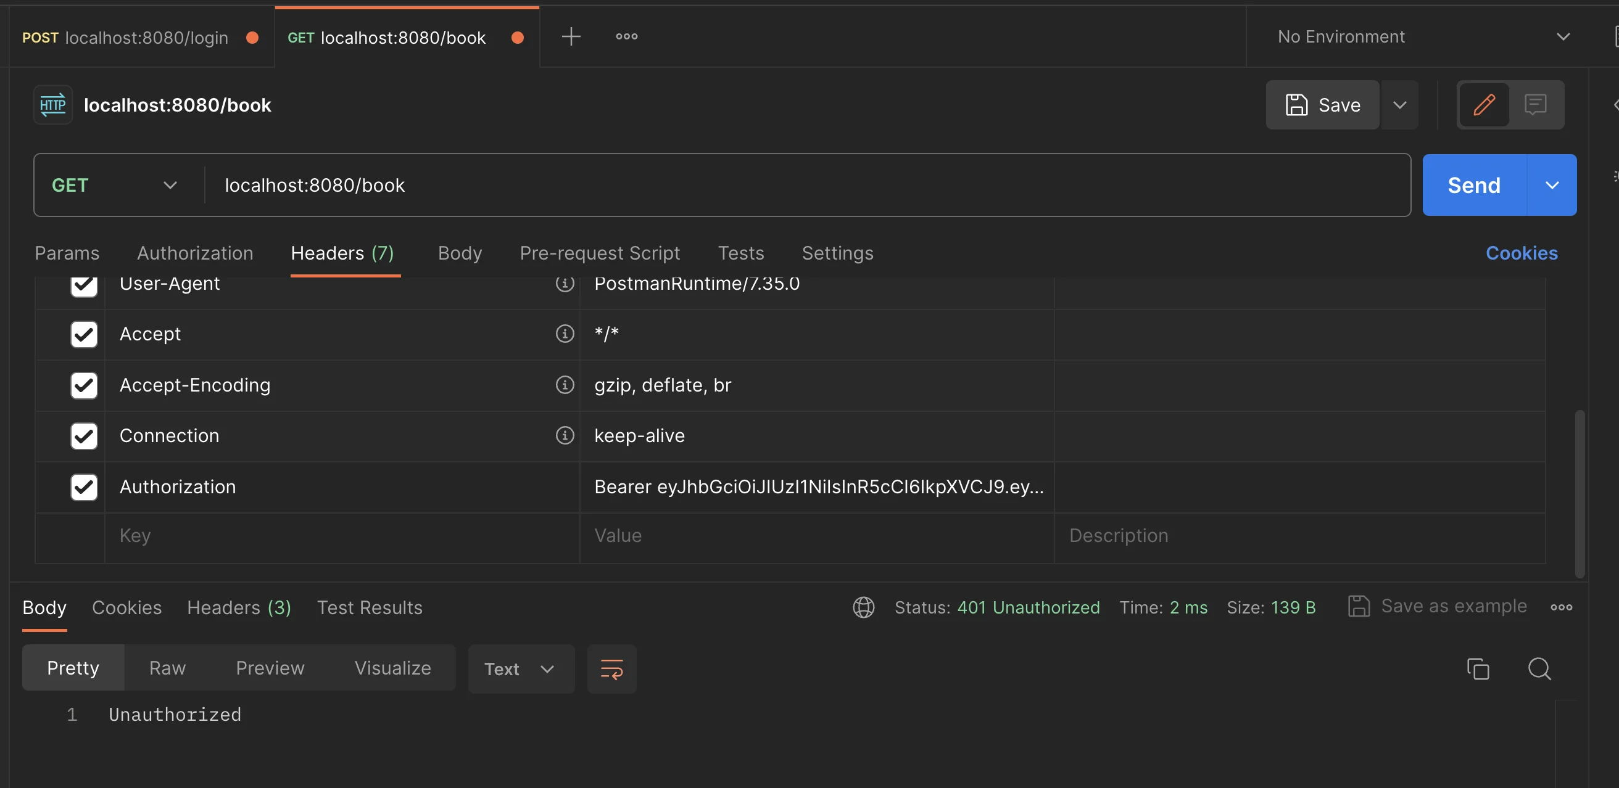
Task: Open the comments icon beside pencil
Action: tap(1536, 104)
